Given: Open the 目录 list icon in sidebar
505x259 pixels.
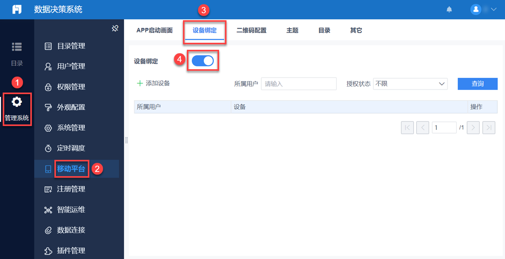Looking at the screenshot, I should coord(17,47).
